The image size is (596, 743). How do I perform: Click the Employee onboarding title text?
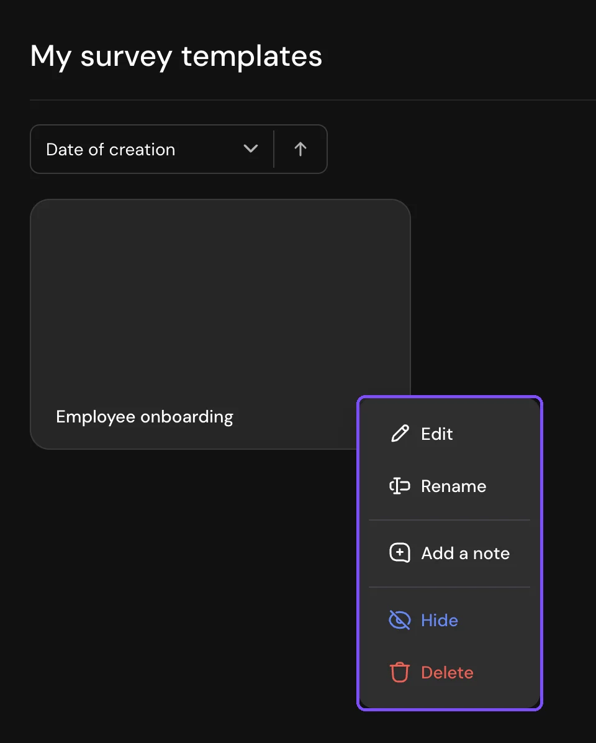[145, 417]
